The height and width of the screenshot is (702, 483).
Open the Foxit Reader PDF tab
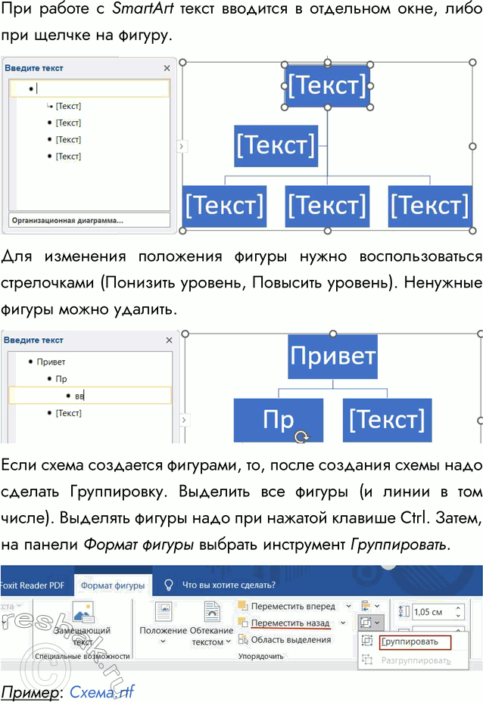point(32,586)
